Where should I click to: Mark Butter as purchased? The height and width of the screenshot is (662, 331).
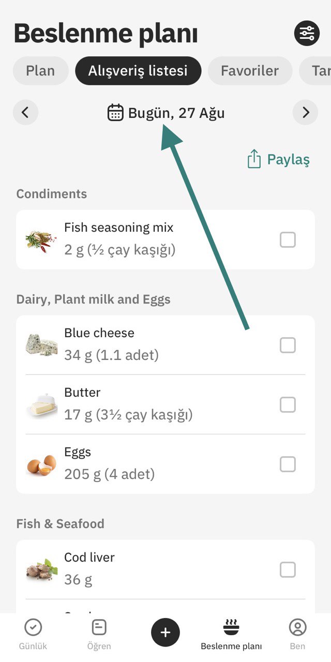tap(288, 404)
